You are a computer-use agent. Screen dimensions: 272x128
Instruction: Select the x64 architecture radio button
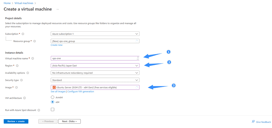52,102
